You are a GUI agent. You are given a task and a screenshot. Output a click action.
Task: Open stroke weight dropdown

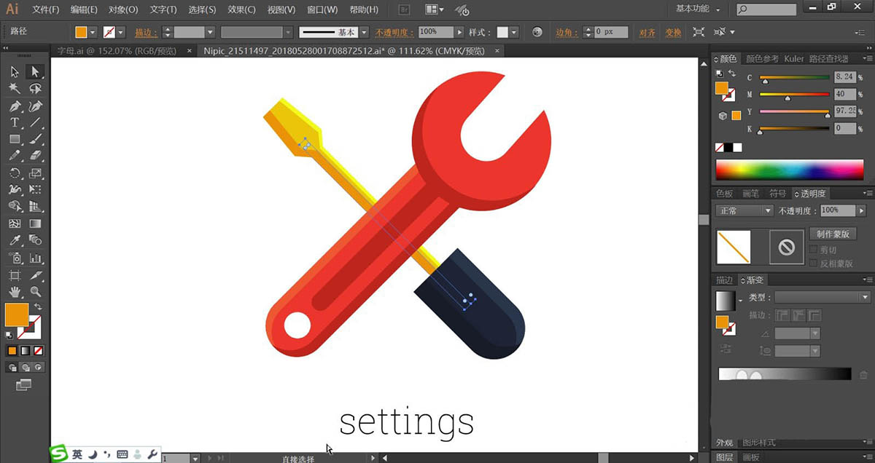click(210, 33)
